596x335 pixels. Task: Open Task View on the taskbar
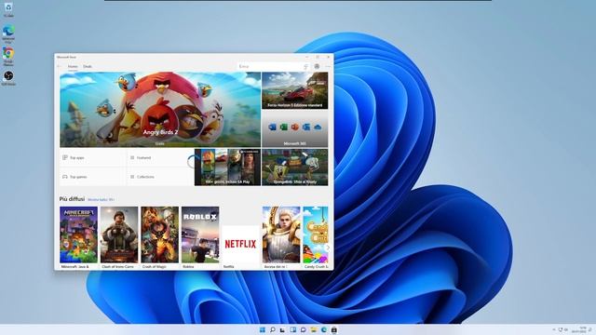(x=283, y=329)
